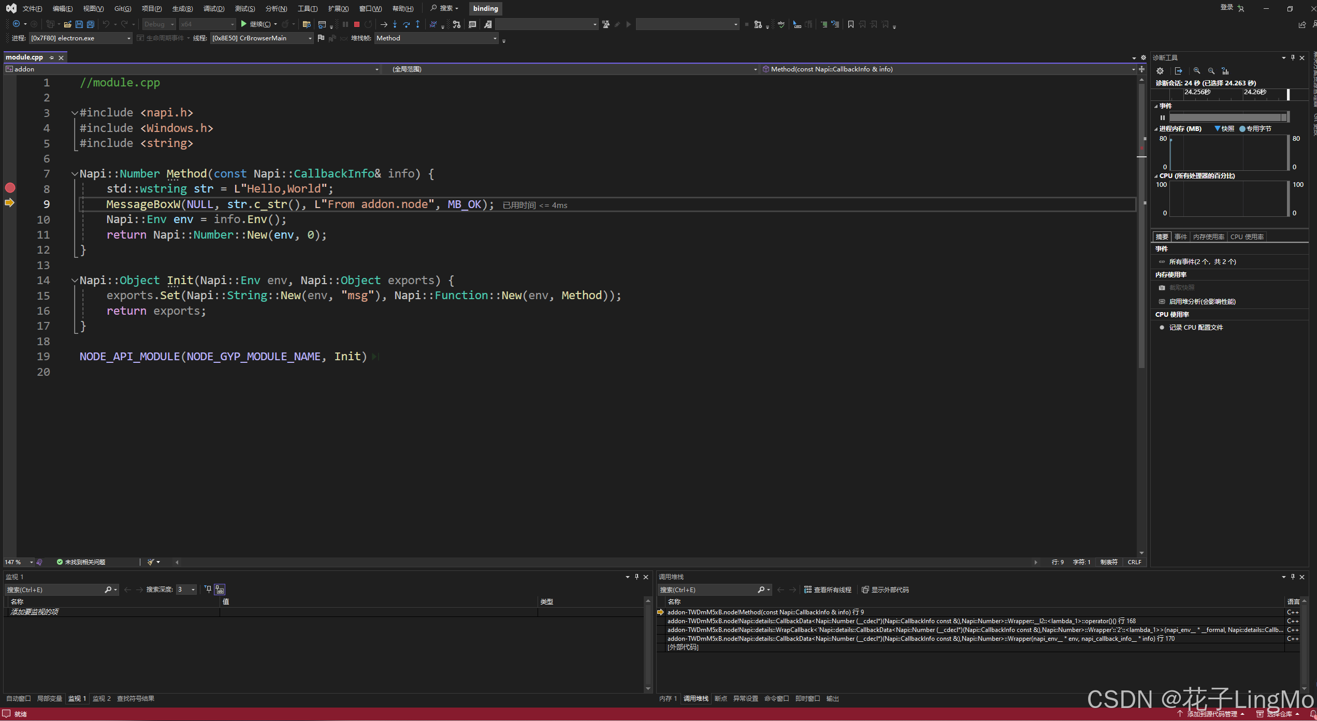The height and width of the screenshot is (721, 1317).
Task: Click the red Stop Debugging icon
Action: pyautogui.click(x=357, y=24)
